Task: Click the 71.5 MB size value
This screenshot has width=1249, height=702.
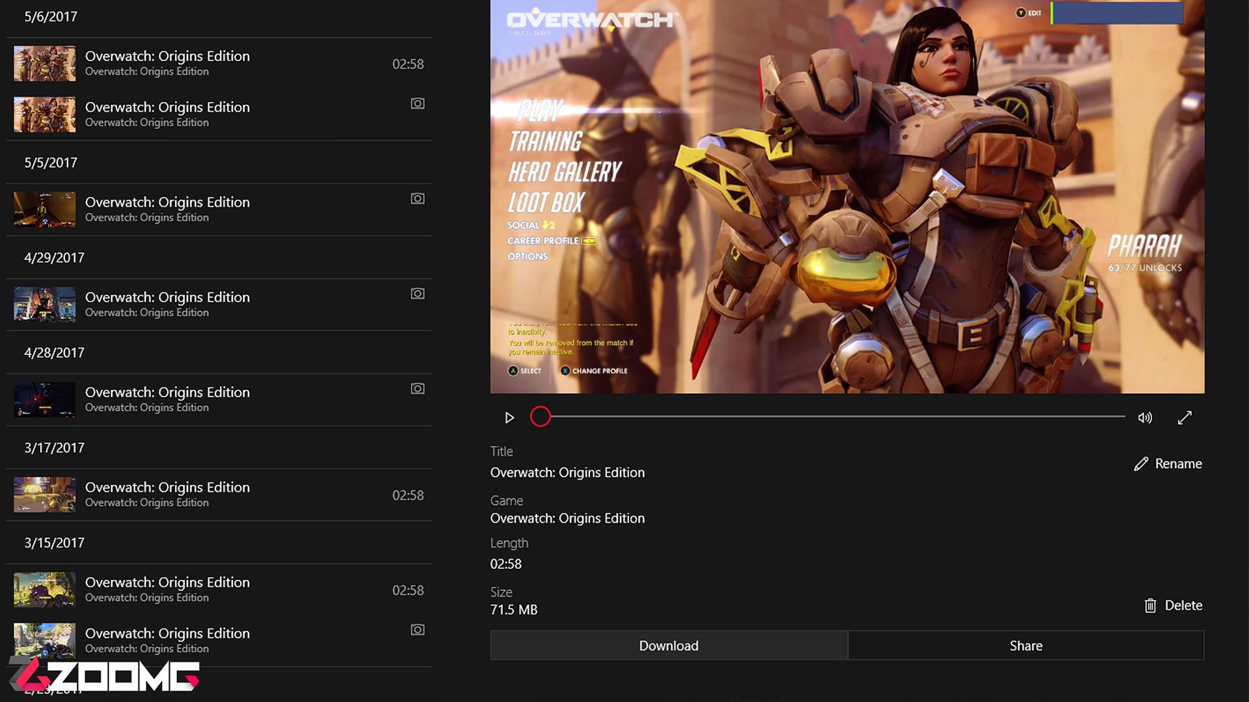Action: pyautogui.click(x=514, y=610)
